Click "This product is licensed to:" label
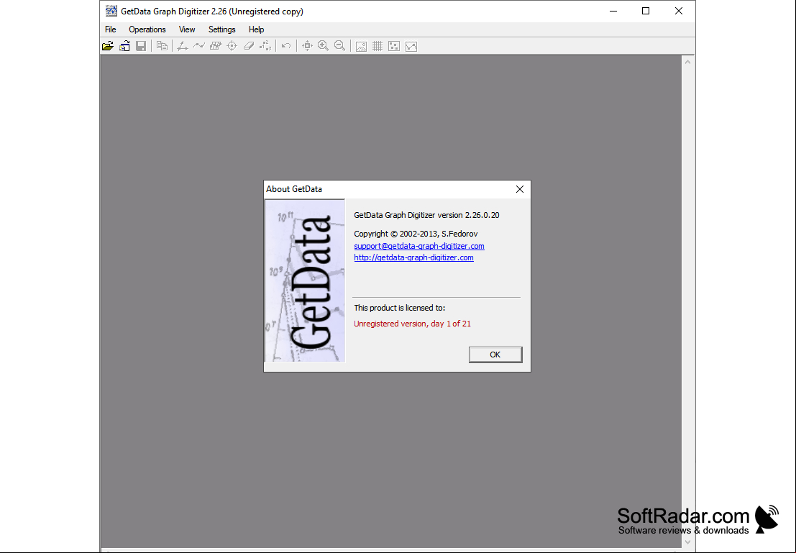Viewport: 796px width, 553px height. [x=400, y=308]
